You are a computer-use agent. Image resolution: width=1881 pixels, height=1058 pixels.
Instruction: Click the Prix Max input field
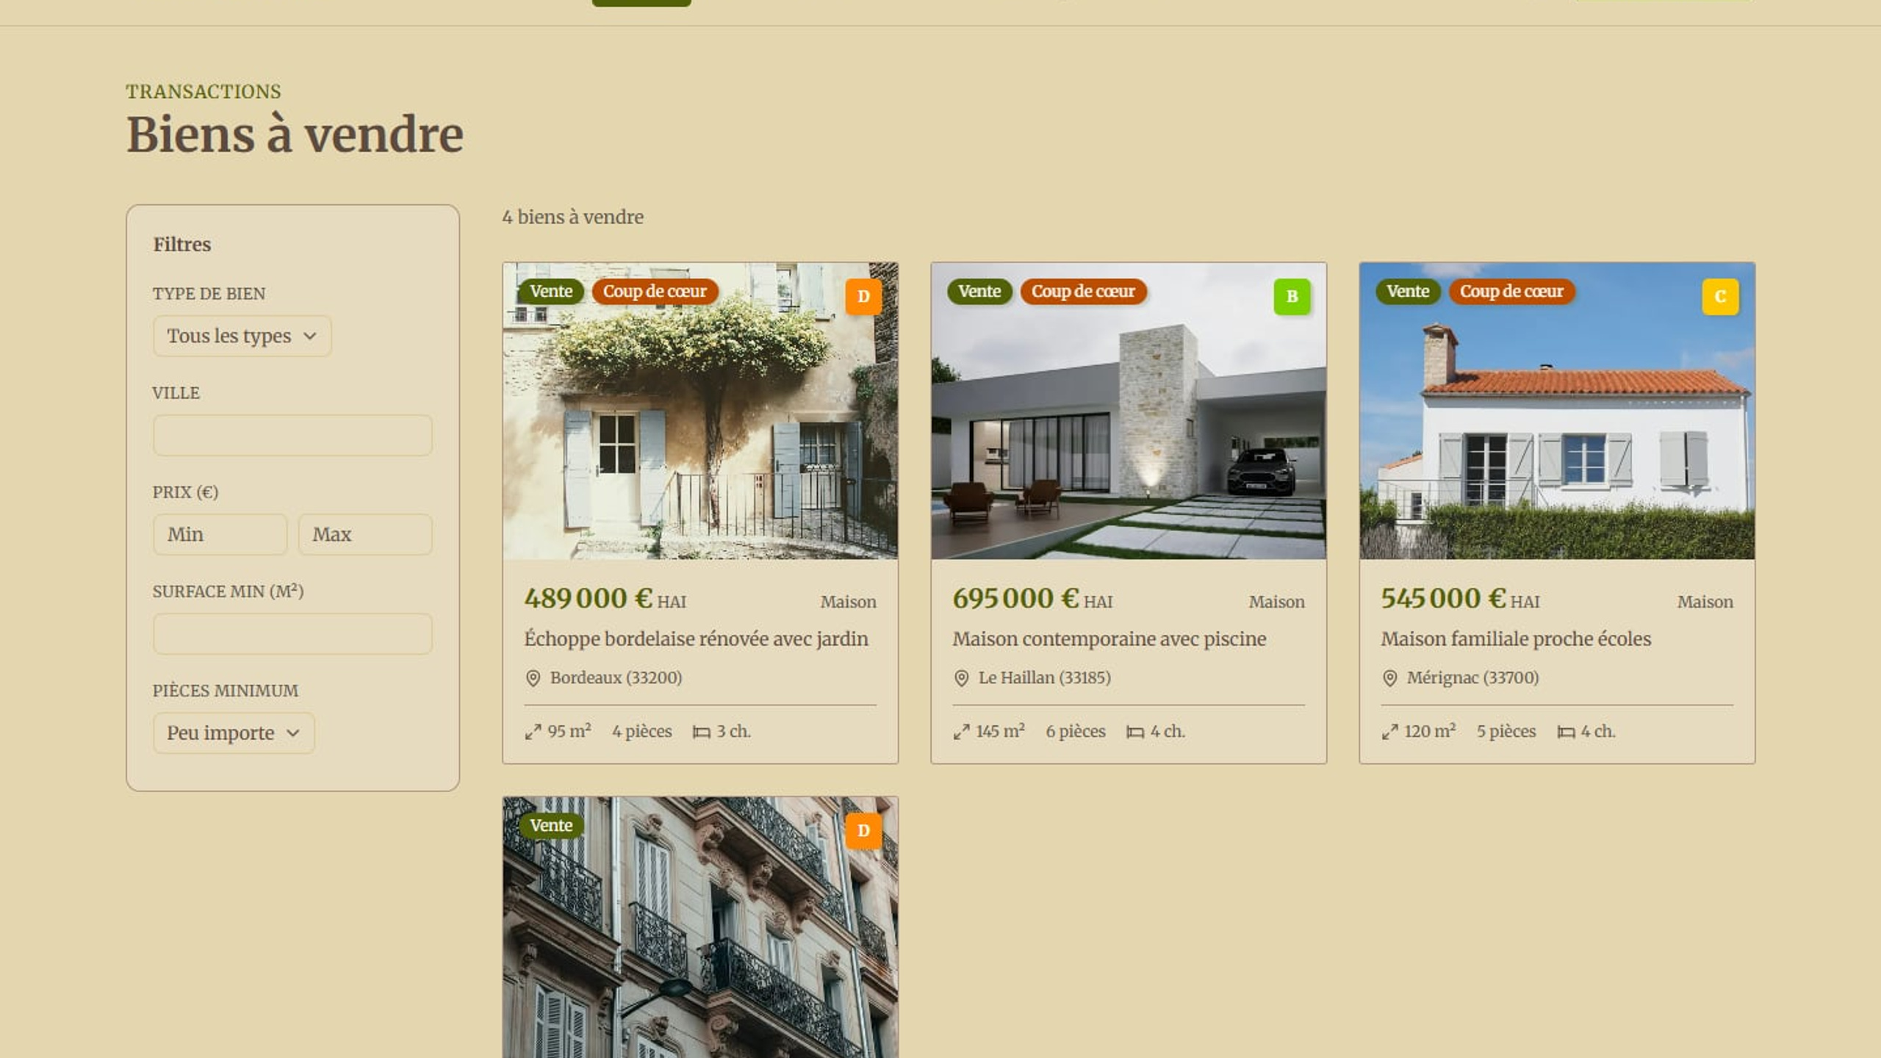tap(365, 534)
